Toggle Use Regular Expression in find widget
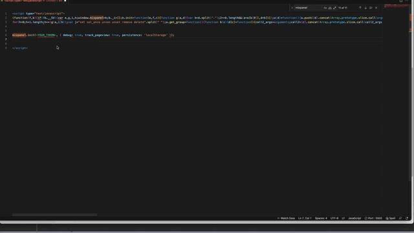The width and height of the screenshot is (414, 233). click(334, 8)
